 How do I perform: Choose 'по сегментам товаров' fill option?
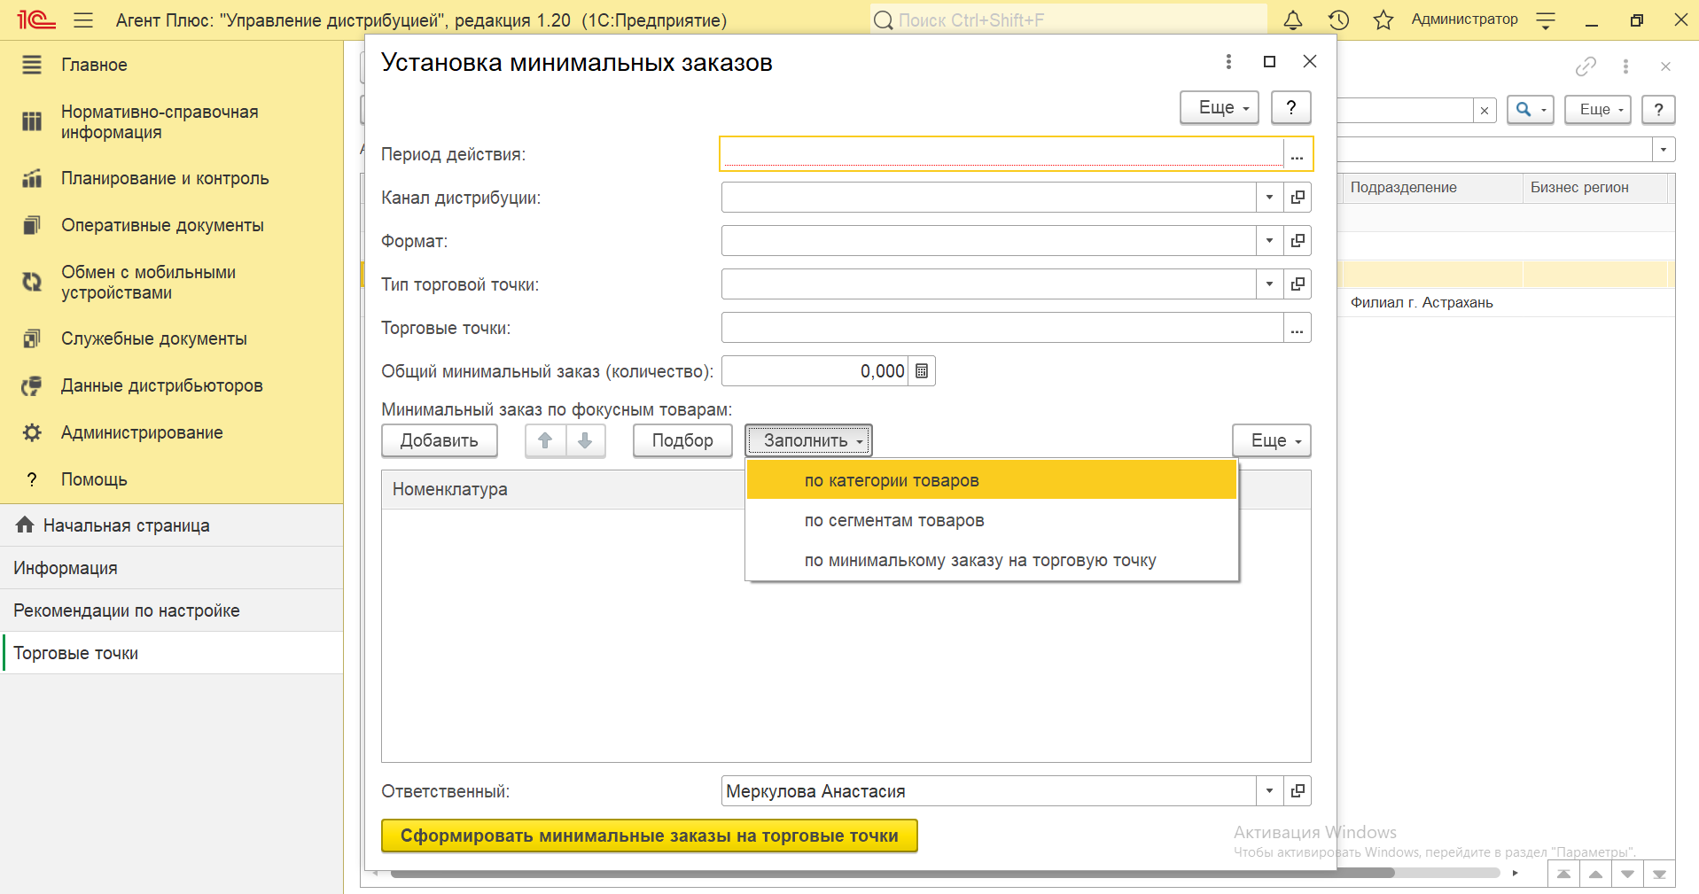pyautogui.click(x=894, y=520)
